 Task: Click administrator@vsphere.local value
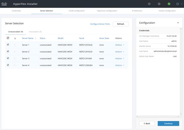coord(165,51)
